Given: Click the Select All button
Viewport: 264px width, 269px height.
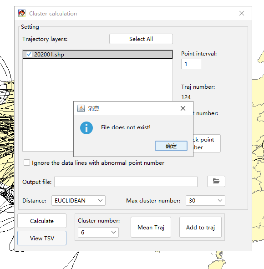Looking at the screenshot, I should (141, 39).
